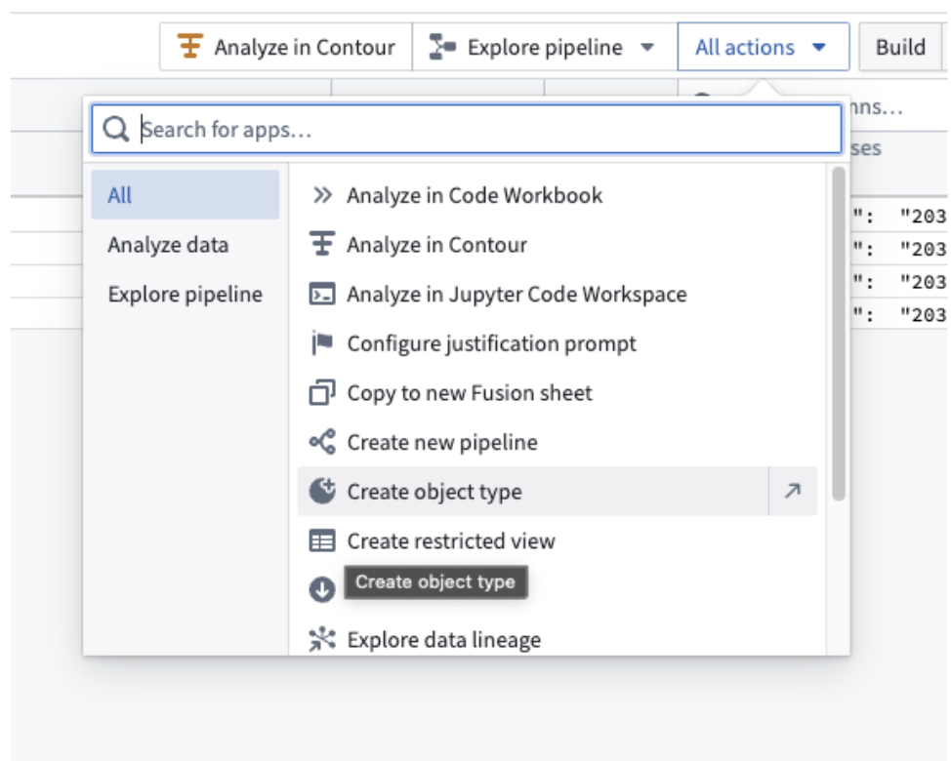Click the download arrow circle icon
Viewport: 951px width, 761px height.
click(x=322, y=589)
